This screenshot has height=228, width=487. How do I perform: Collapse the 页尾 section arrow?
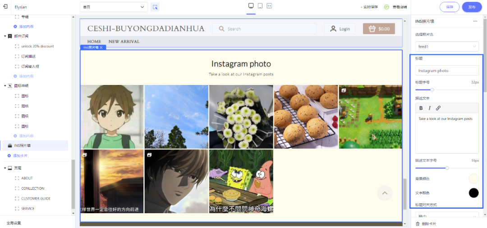coord(5,168)
